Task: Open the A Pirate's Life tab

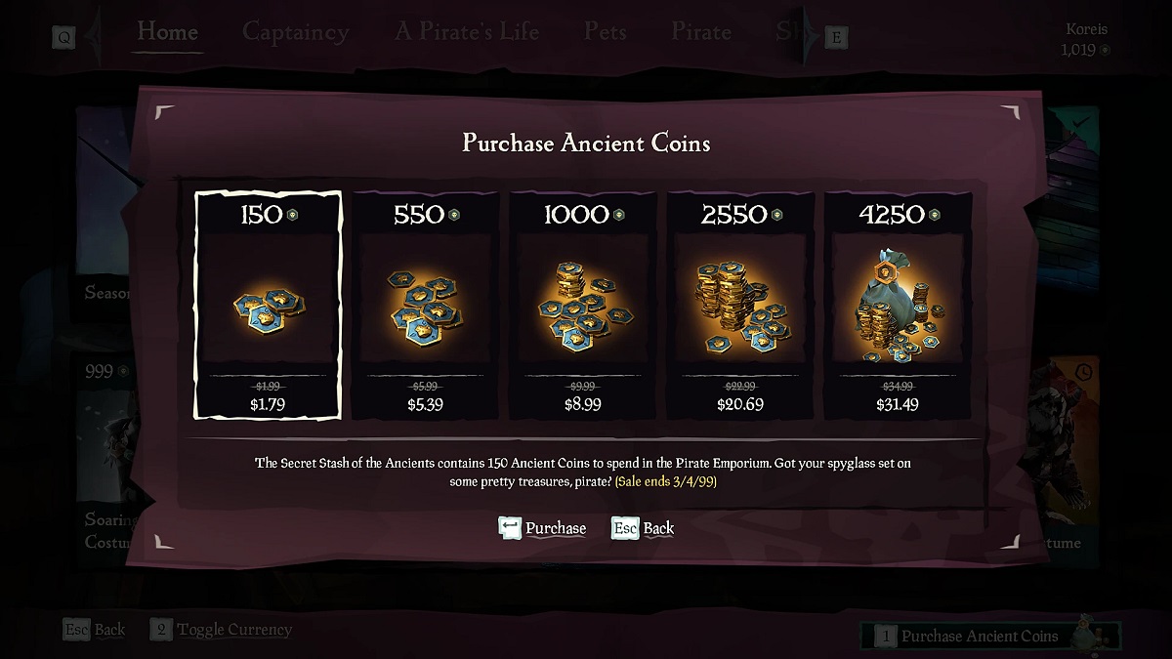Action: 467,31
